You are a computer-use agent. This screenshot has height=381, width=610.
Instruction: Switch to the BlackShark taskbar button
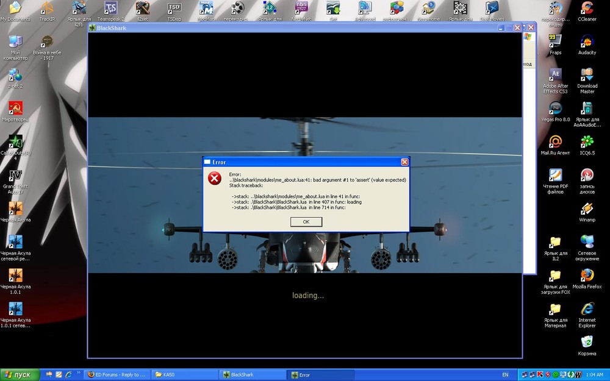(252, 375)
